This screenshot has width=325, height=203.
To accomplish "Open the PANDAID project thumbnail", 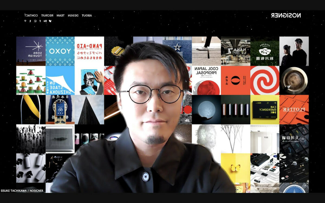I will click(x=89, y=51).
